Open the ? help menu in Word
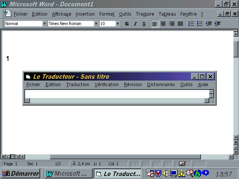Viewport: 239px width, 179px height. pyautogui.click(x=202, y=14)
